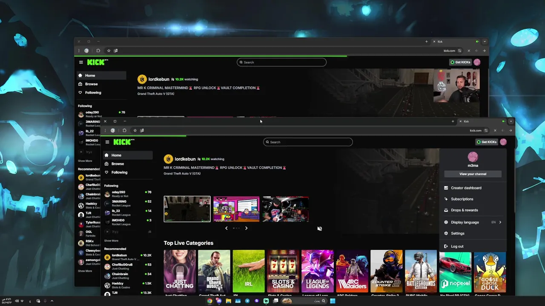Open lb_22 channel in front Following list
The width and height of the screenshot is (545, 306).
pos(127,212)
